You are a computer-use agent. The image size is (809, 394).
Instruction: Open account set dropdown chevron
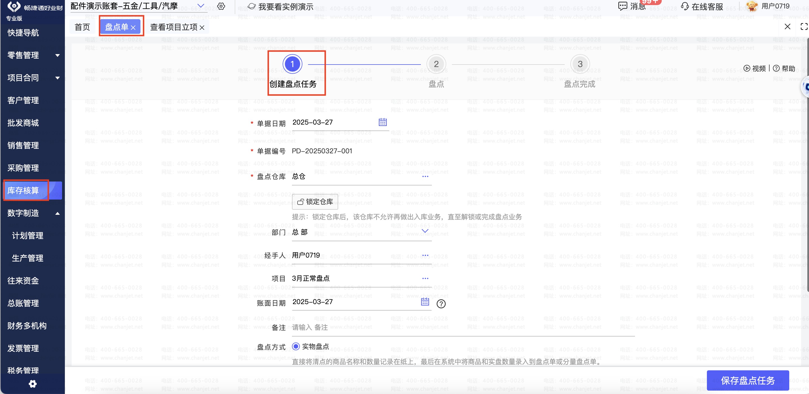tap(201, 6)
